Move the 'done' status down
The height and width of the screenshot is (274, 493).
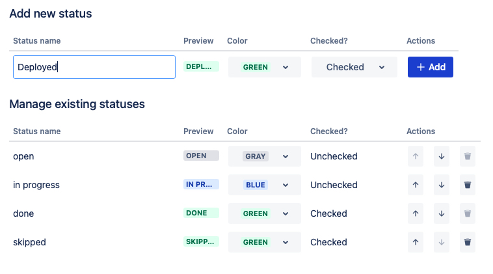pos(442,213)
